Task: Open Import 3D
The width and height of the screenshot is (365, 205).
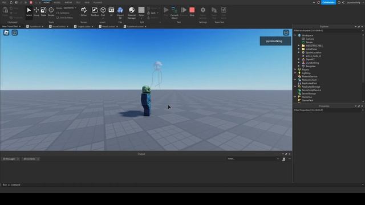Action: click(120, 13)
